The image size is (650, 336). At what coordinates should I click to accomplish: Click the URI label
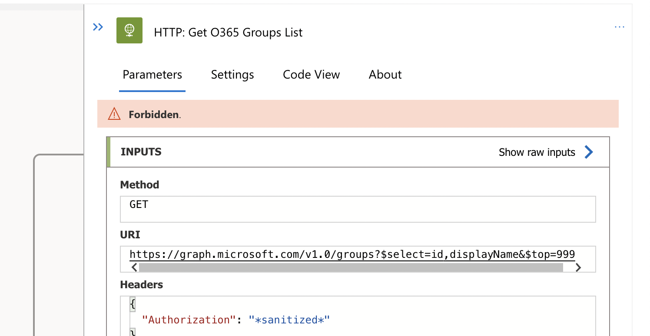click(130, 235)
